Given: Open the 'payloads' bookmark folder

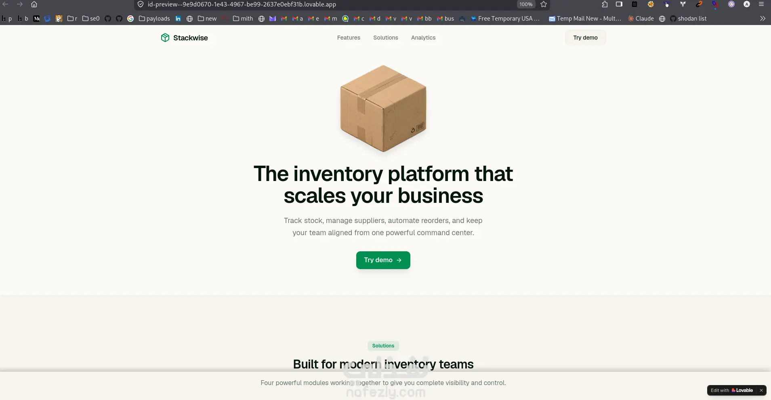Looking at the screenshot, I should (154, 19).
